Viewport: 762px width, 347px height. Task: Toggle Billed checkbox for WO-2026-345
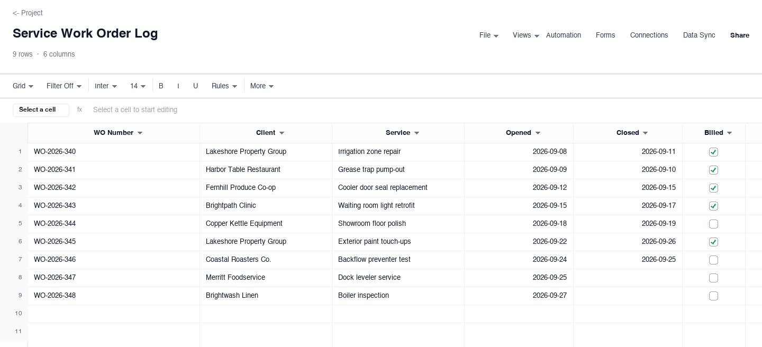pos(713,242)
